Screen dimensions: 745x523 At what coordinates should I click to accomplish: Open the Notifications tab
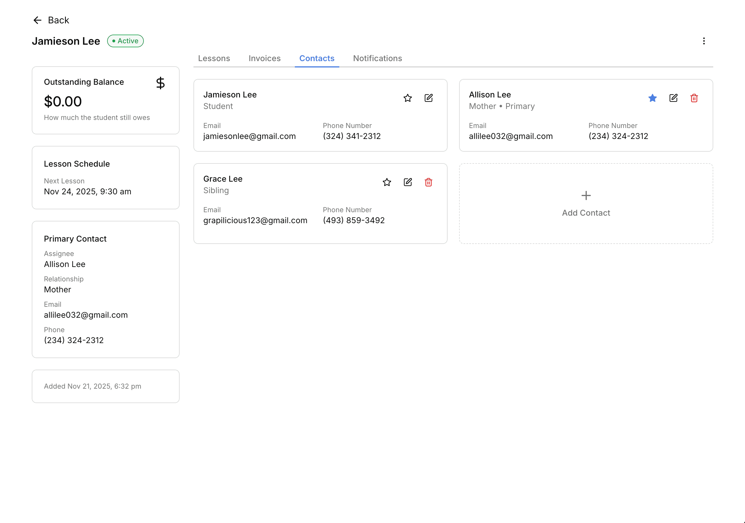(x=377, y=58)
